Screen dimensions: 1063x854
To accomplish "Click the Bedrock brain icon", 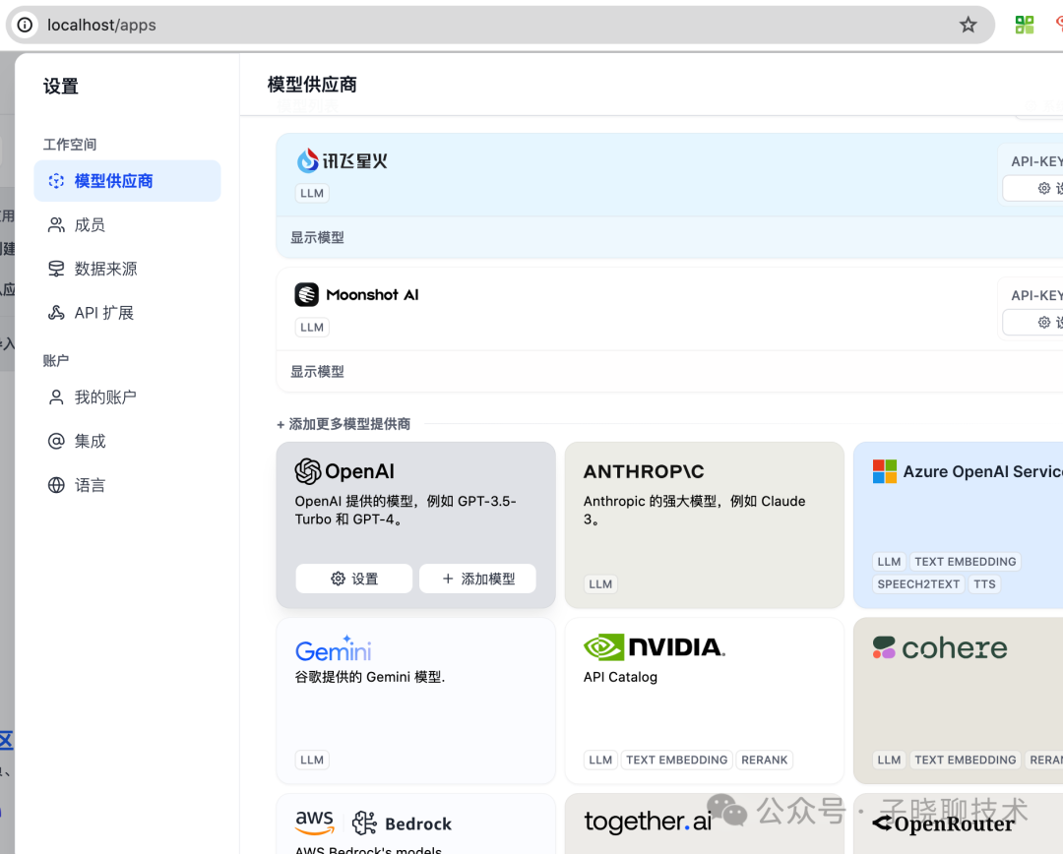I will click(x=365, y=823).
